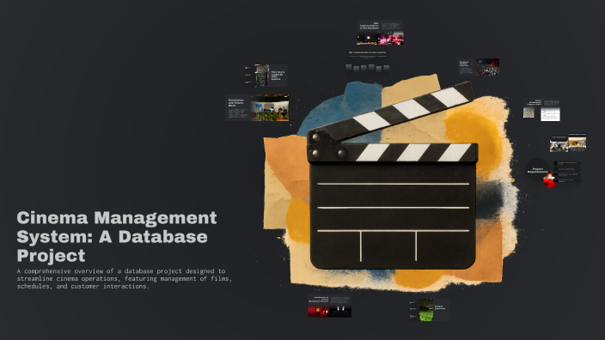Open the DDL Implementation of the Database slide
This screenshot has height=340, width=605.
click(381, 33)
